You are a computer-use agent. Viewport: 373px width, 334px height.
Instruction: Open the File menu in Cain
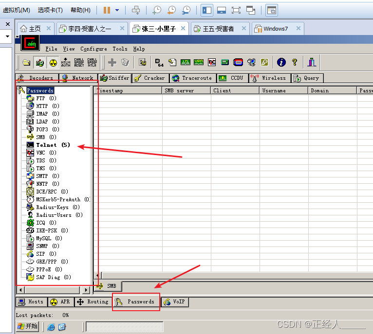pos(52,49)
